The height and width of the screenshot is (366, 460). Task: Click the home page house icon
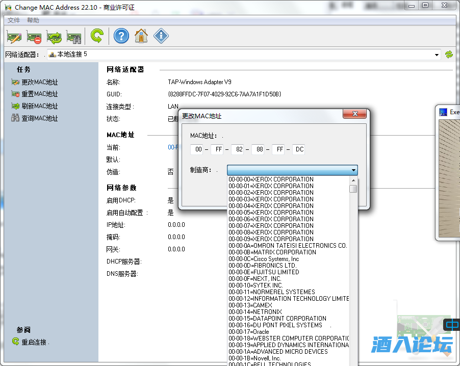(x=141, y=36)
